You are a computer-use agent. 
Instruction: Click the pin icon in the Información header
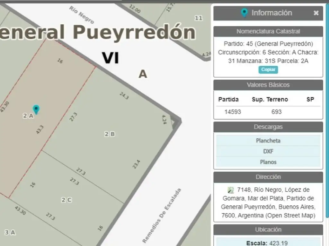(244, 13)
